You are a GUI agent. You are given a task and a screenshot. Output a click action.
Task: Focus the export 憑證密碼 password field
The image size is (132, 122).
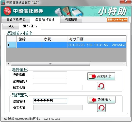50,74
